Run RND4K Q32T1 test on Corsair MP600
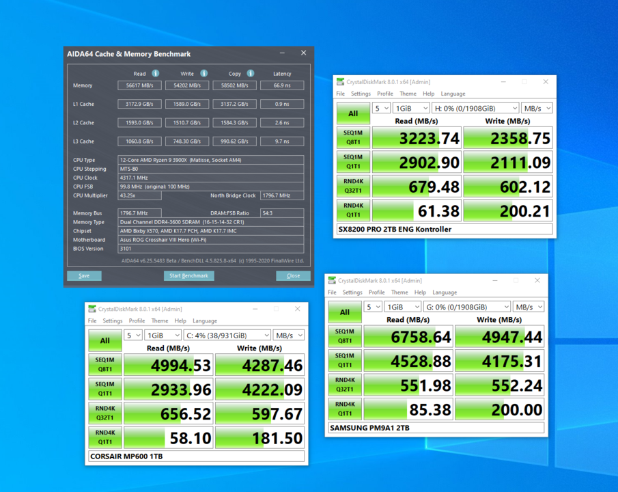The height and width of the screenshot is (492, 618). (x=105, y=413)
